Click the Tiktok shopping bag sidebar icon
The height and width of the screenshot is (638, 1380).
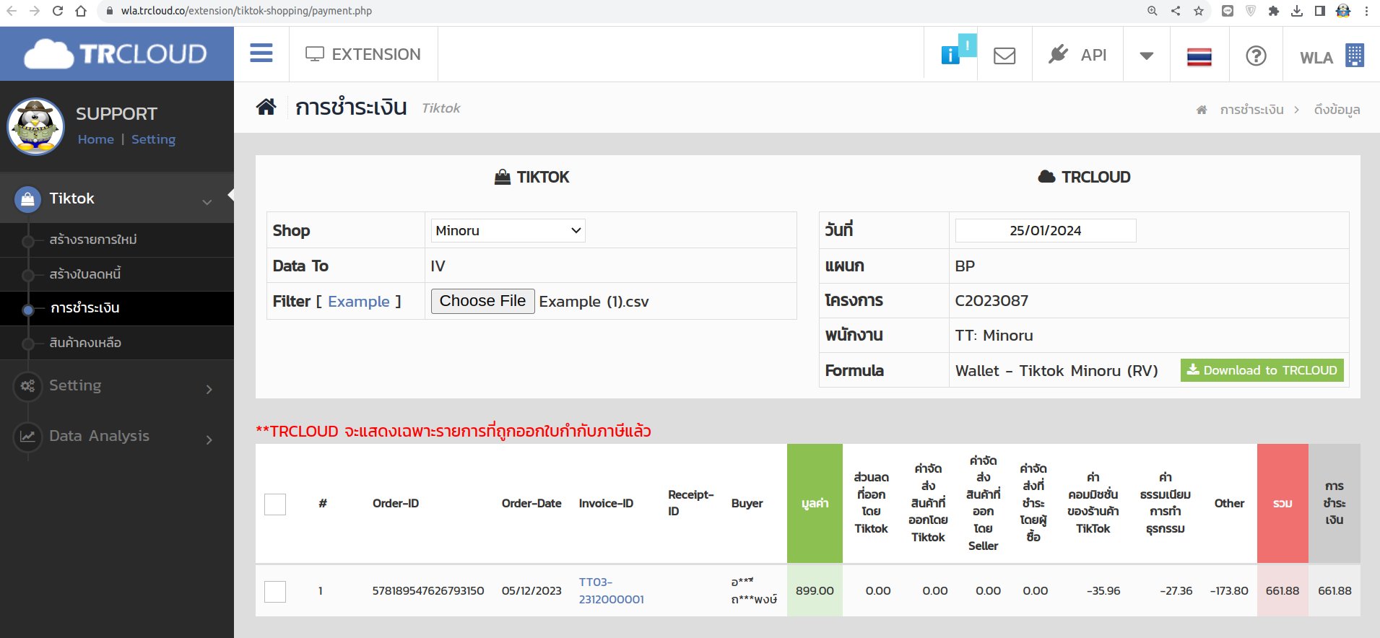coord(27,199)
